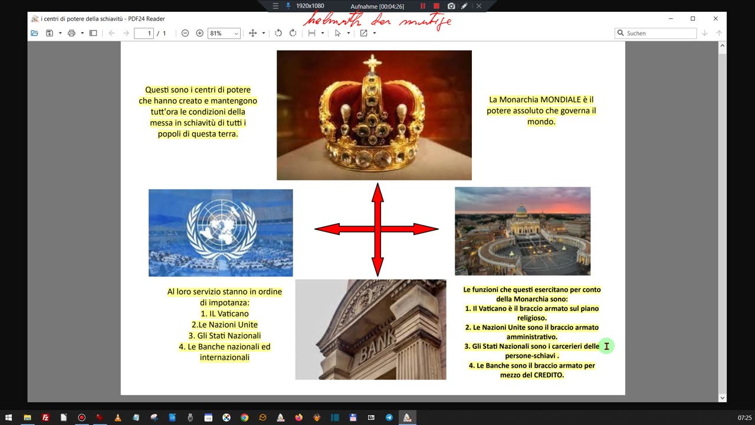Open VLC media player in taskbar
The image size is (755, 425).
pos(118,417)
